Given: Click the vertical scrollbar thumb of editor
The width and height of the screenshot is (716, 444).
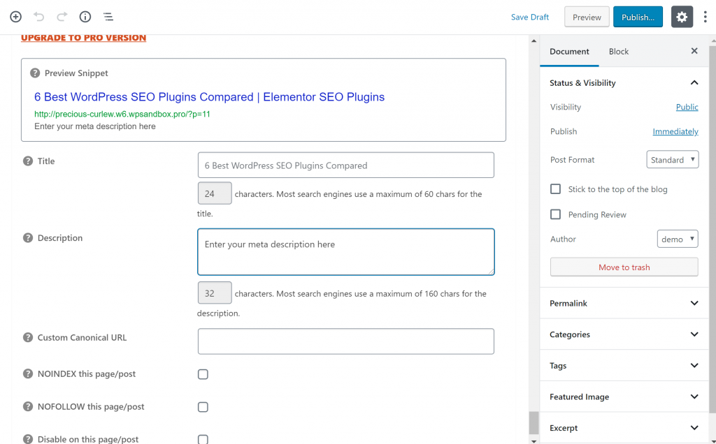Looking at the screenshot, I should (534, 422).
